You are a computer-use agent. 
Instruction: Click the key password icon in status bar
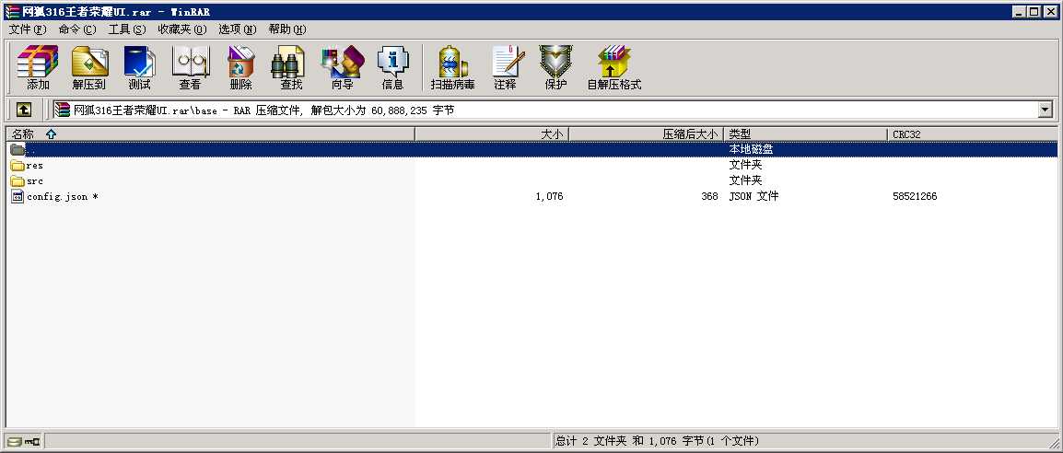pos(32,441)
